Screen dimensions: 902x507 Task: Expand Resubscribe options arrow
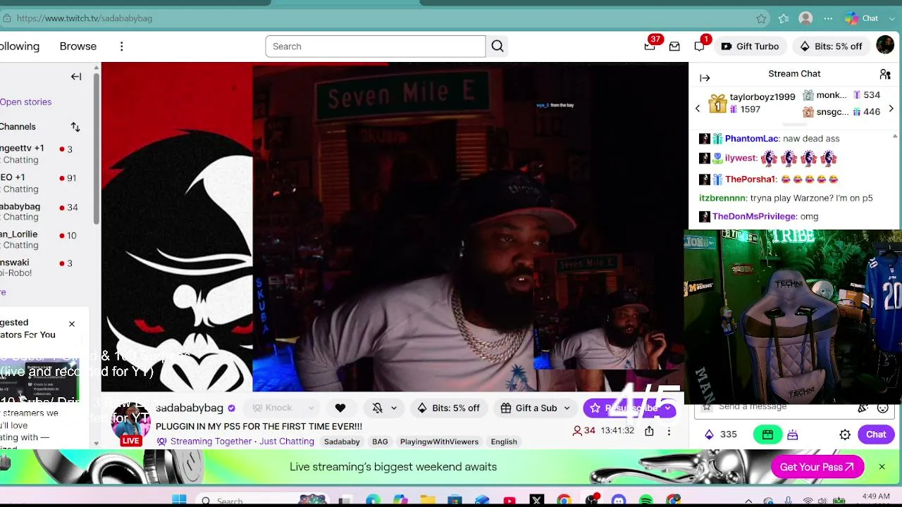667,408
